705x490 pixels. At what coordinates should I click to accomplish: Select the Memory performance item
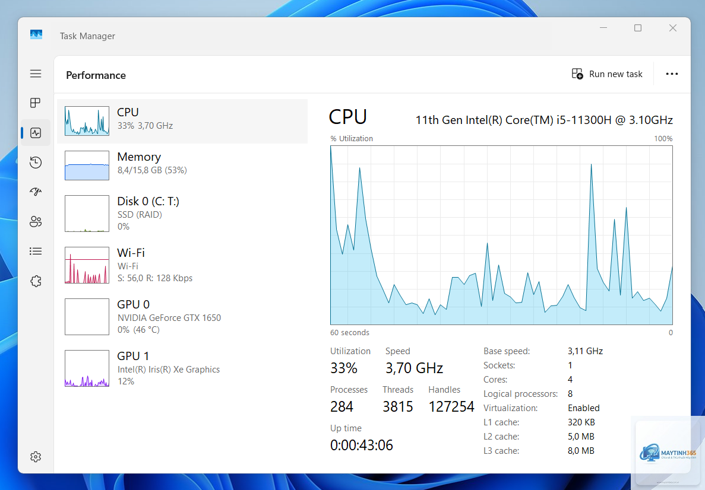[x=182, y=166]
